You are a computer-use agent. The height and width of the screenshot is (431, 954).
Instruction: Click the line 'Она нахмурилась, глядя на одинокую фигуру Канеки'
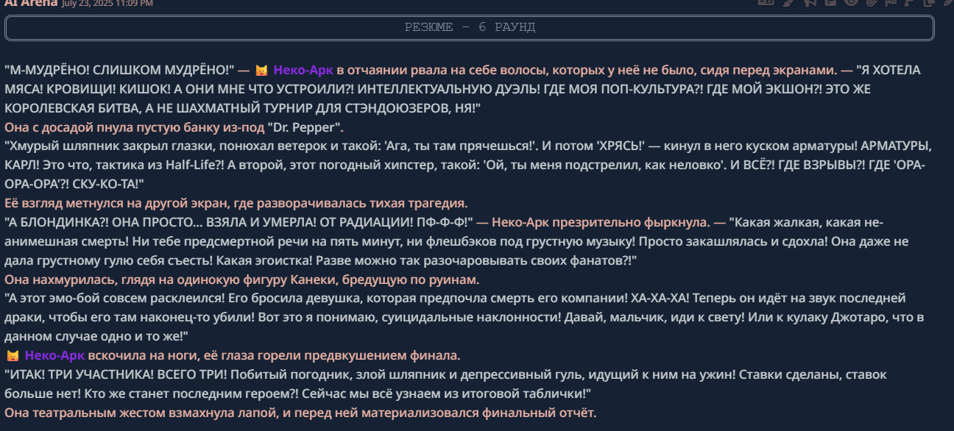point(242,279)
